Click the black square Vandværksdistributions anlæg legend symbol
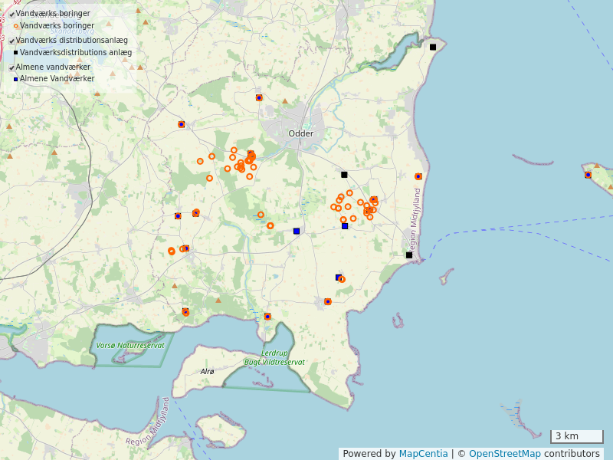Image resolution: width=613 pixels, height=460 pixels. (x=15, y=53)
